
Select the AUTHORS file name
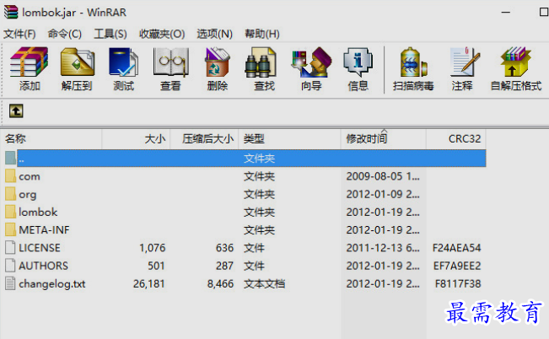click(43, 266)
